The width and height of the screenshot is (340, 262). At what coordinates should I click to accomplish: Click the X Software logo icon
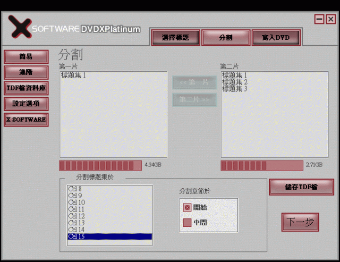coord(20,27)
